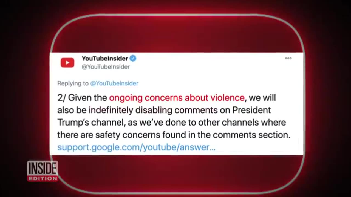Screen dimensions: 351x197
Task: Click the gray @YouTubeInsider handle below name
Action: pyautogui.click(x=106, y=67)
